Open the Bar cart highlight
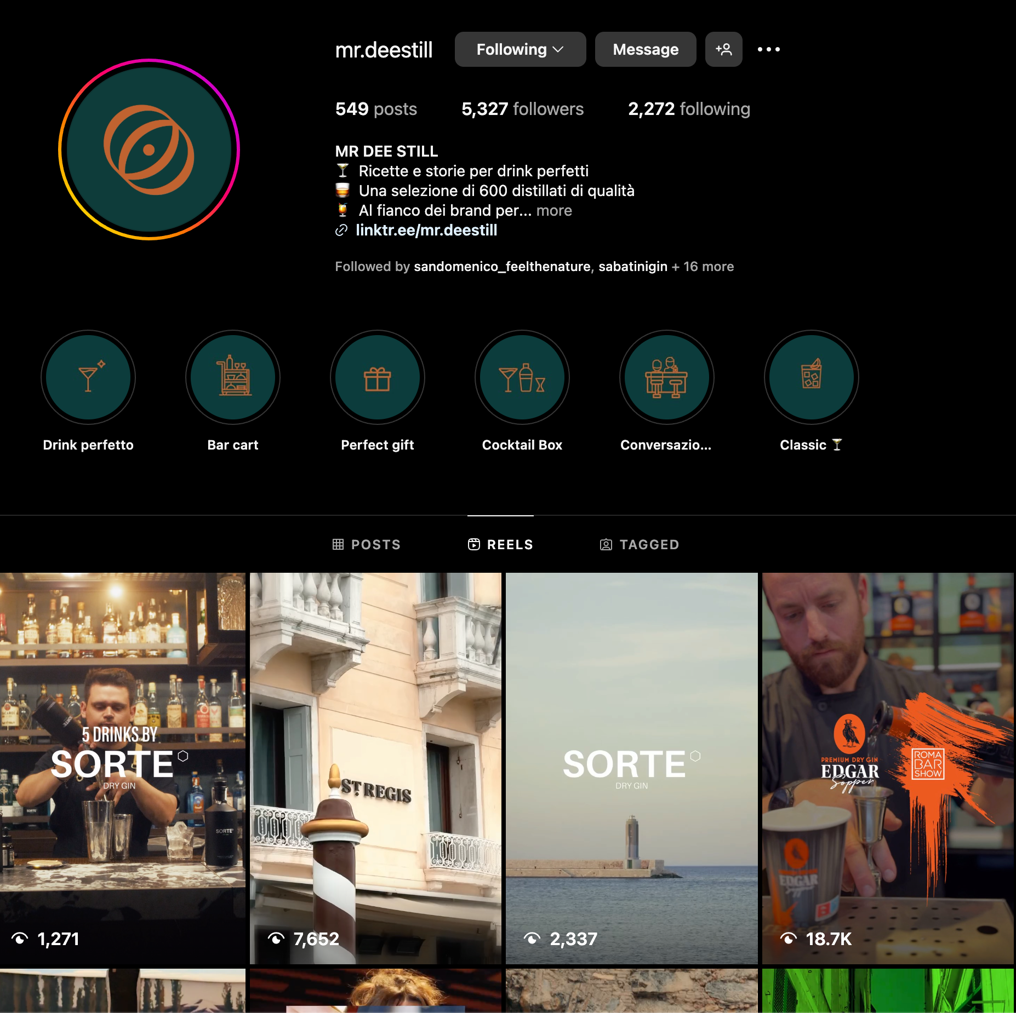This screenshot has width=1016, height=1013. point(233,377)
